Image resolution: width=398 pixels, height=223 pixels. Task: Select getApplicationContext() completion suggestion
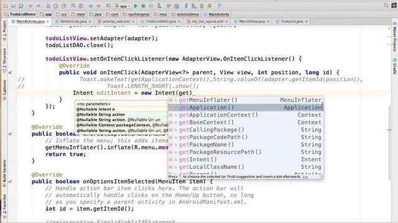point(246,115)
